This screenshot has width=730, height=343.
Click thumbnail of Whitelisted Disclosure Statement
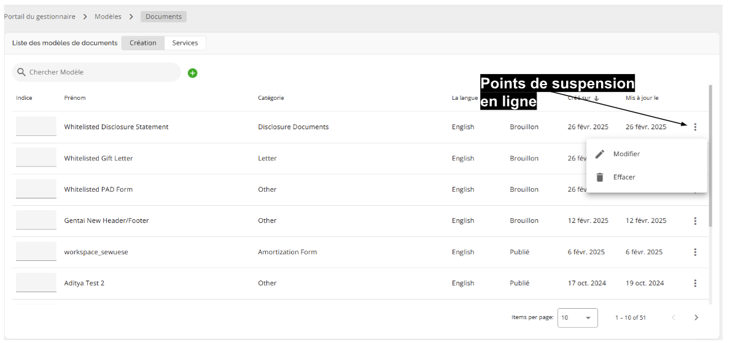pyautogui.click(x=36, y=126)
